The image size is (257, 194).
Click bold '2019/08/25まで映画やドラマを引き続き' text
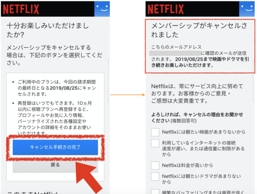click(200, 62)
